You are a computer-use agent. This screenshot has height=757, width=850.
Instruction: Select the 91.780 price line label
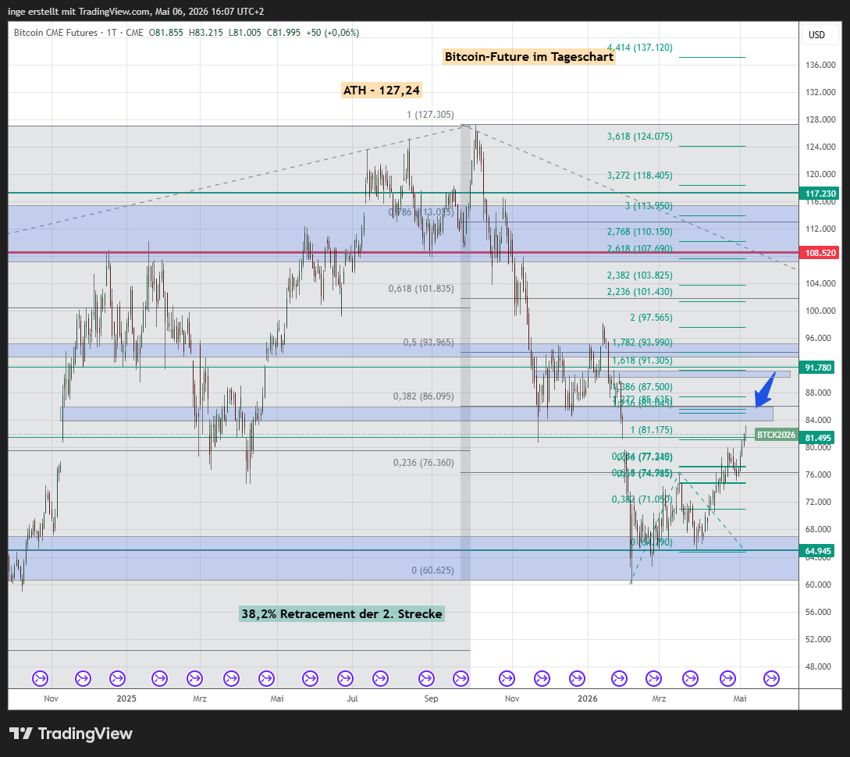817,368
